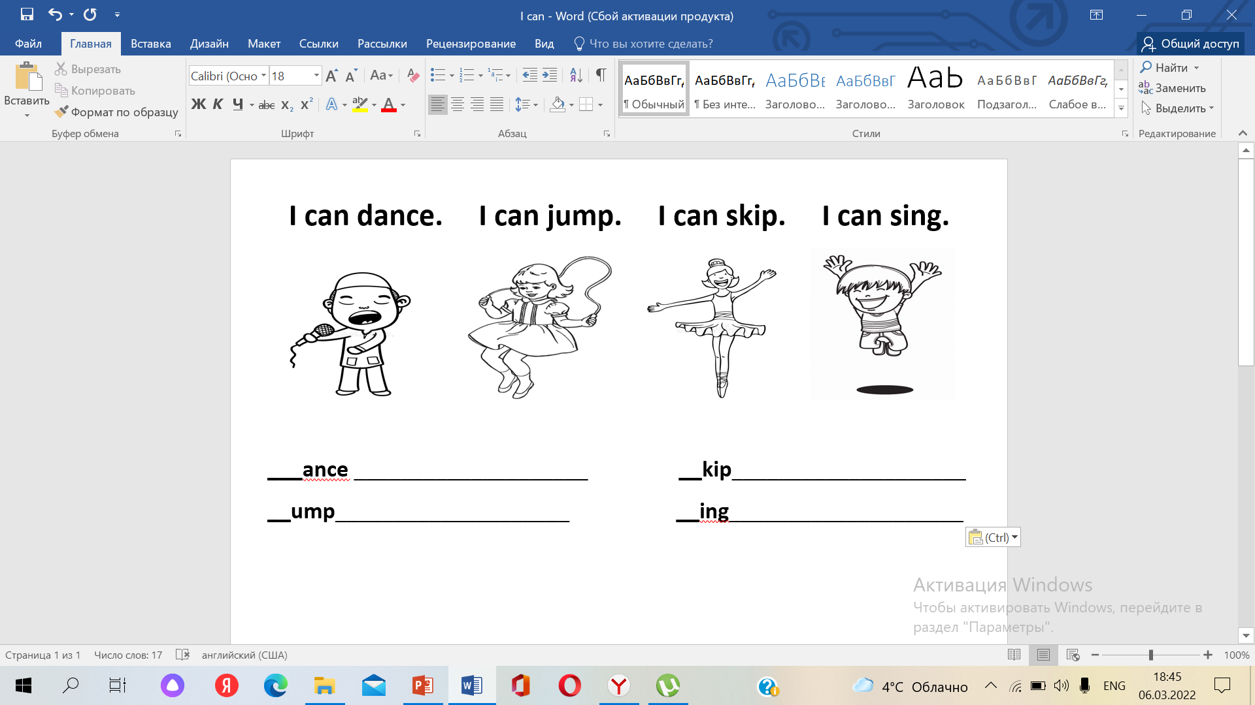Click the Clear Formatting eraser icon
Viewport: 1255px width, 705px height.
(x=412, y=76)
